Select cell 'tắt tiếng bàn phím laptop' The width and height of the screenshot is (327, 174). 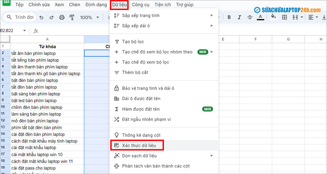47,60
